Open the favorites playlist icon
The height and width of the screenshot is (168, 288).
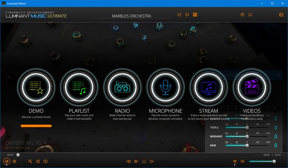[30, 161]
